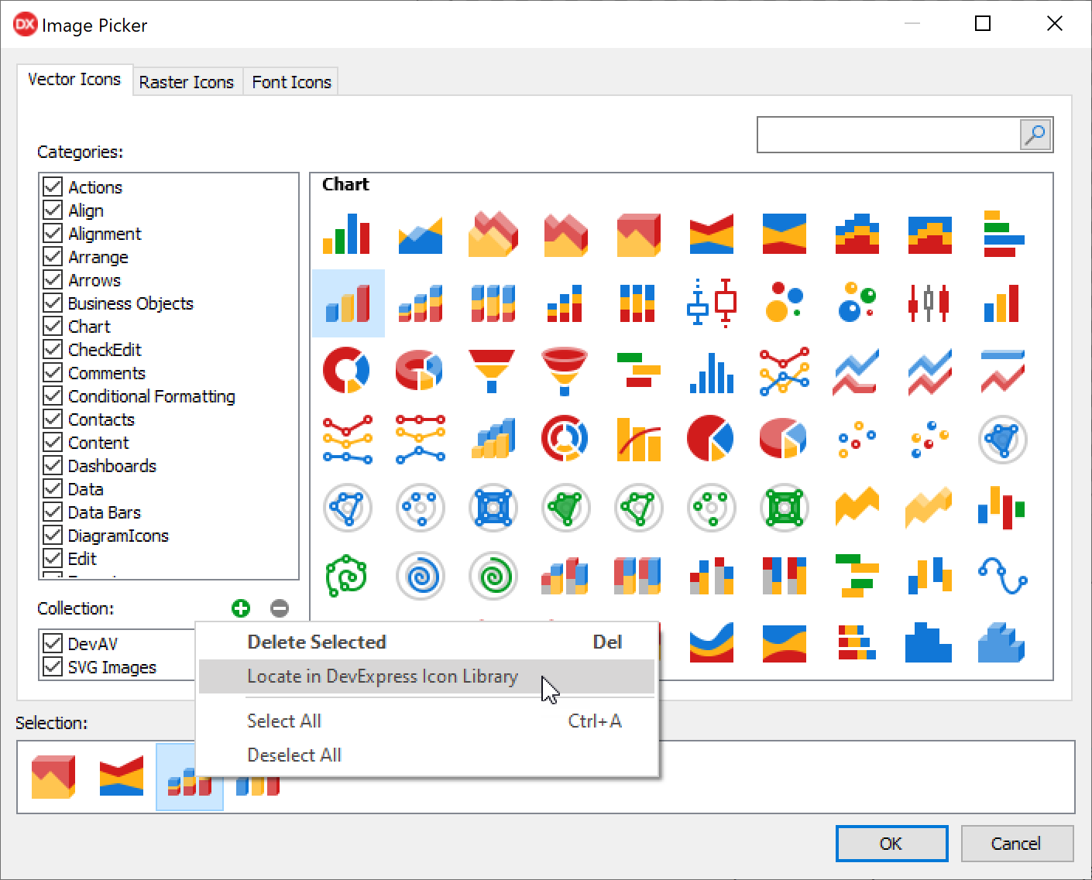Select the red pie chart icon
This screenshot has height=880, width=1092.
pyautogui.click(x=711, y=439)
